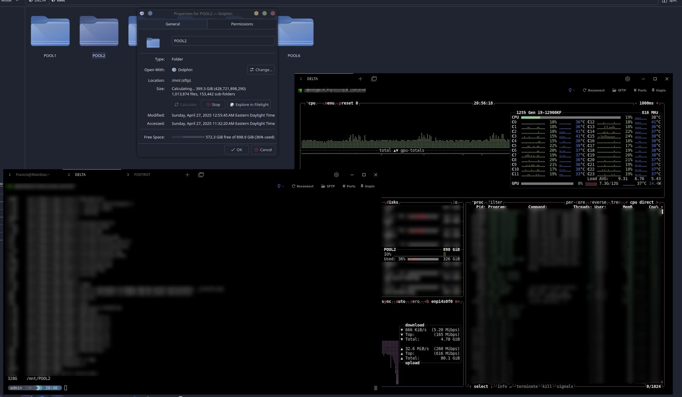The width and height of the screenshot is (682, 397).
Task: Open tab overview in lower terminal
Action: (201, 175)
